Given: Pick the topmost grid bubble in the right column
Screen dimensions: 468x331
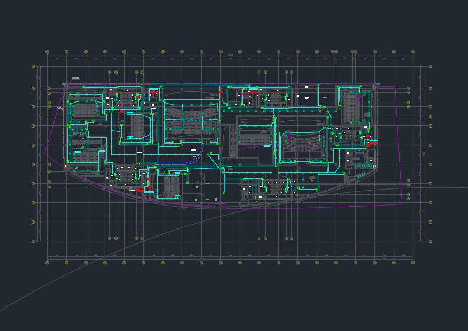Looking at the screenshot, I should coord(431,66).
